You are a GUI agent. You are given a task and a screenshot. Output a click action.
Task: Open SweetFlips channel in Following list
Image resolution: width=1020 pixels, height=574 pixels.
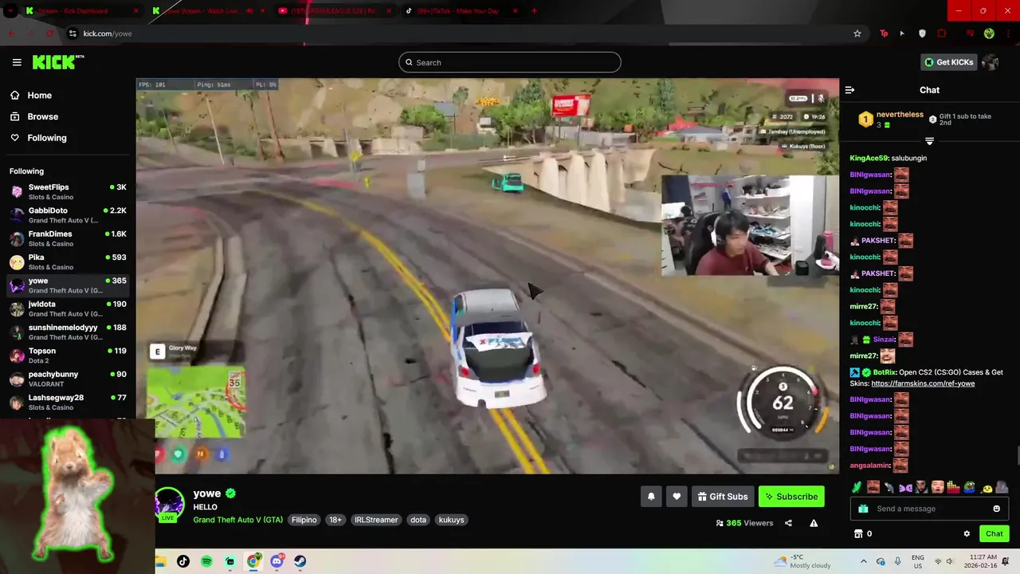pyautogui.click(x=68, y=191)
